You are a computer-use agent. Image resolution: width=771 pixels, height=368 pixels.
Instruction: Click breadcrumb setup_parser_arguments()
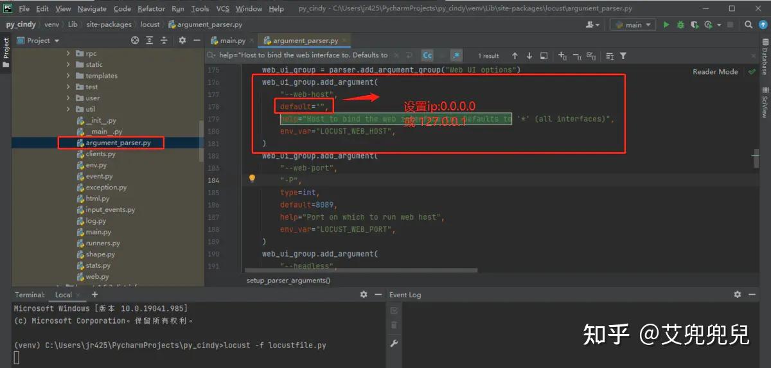click(288, 281)
